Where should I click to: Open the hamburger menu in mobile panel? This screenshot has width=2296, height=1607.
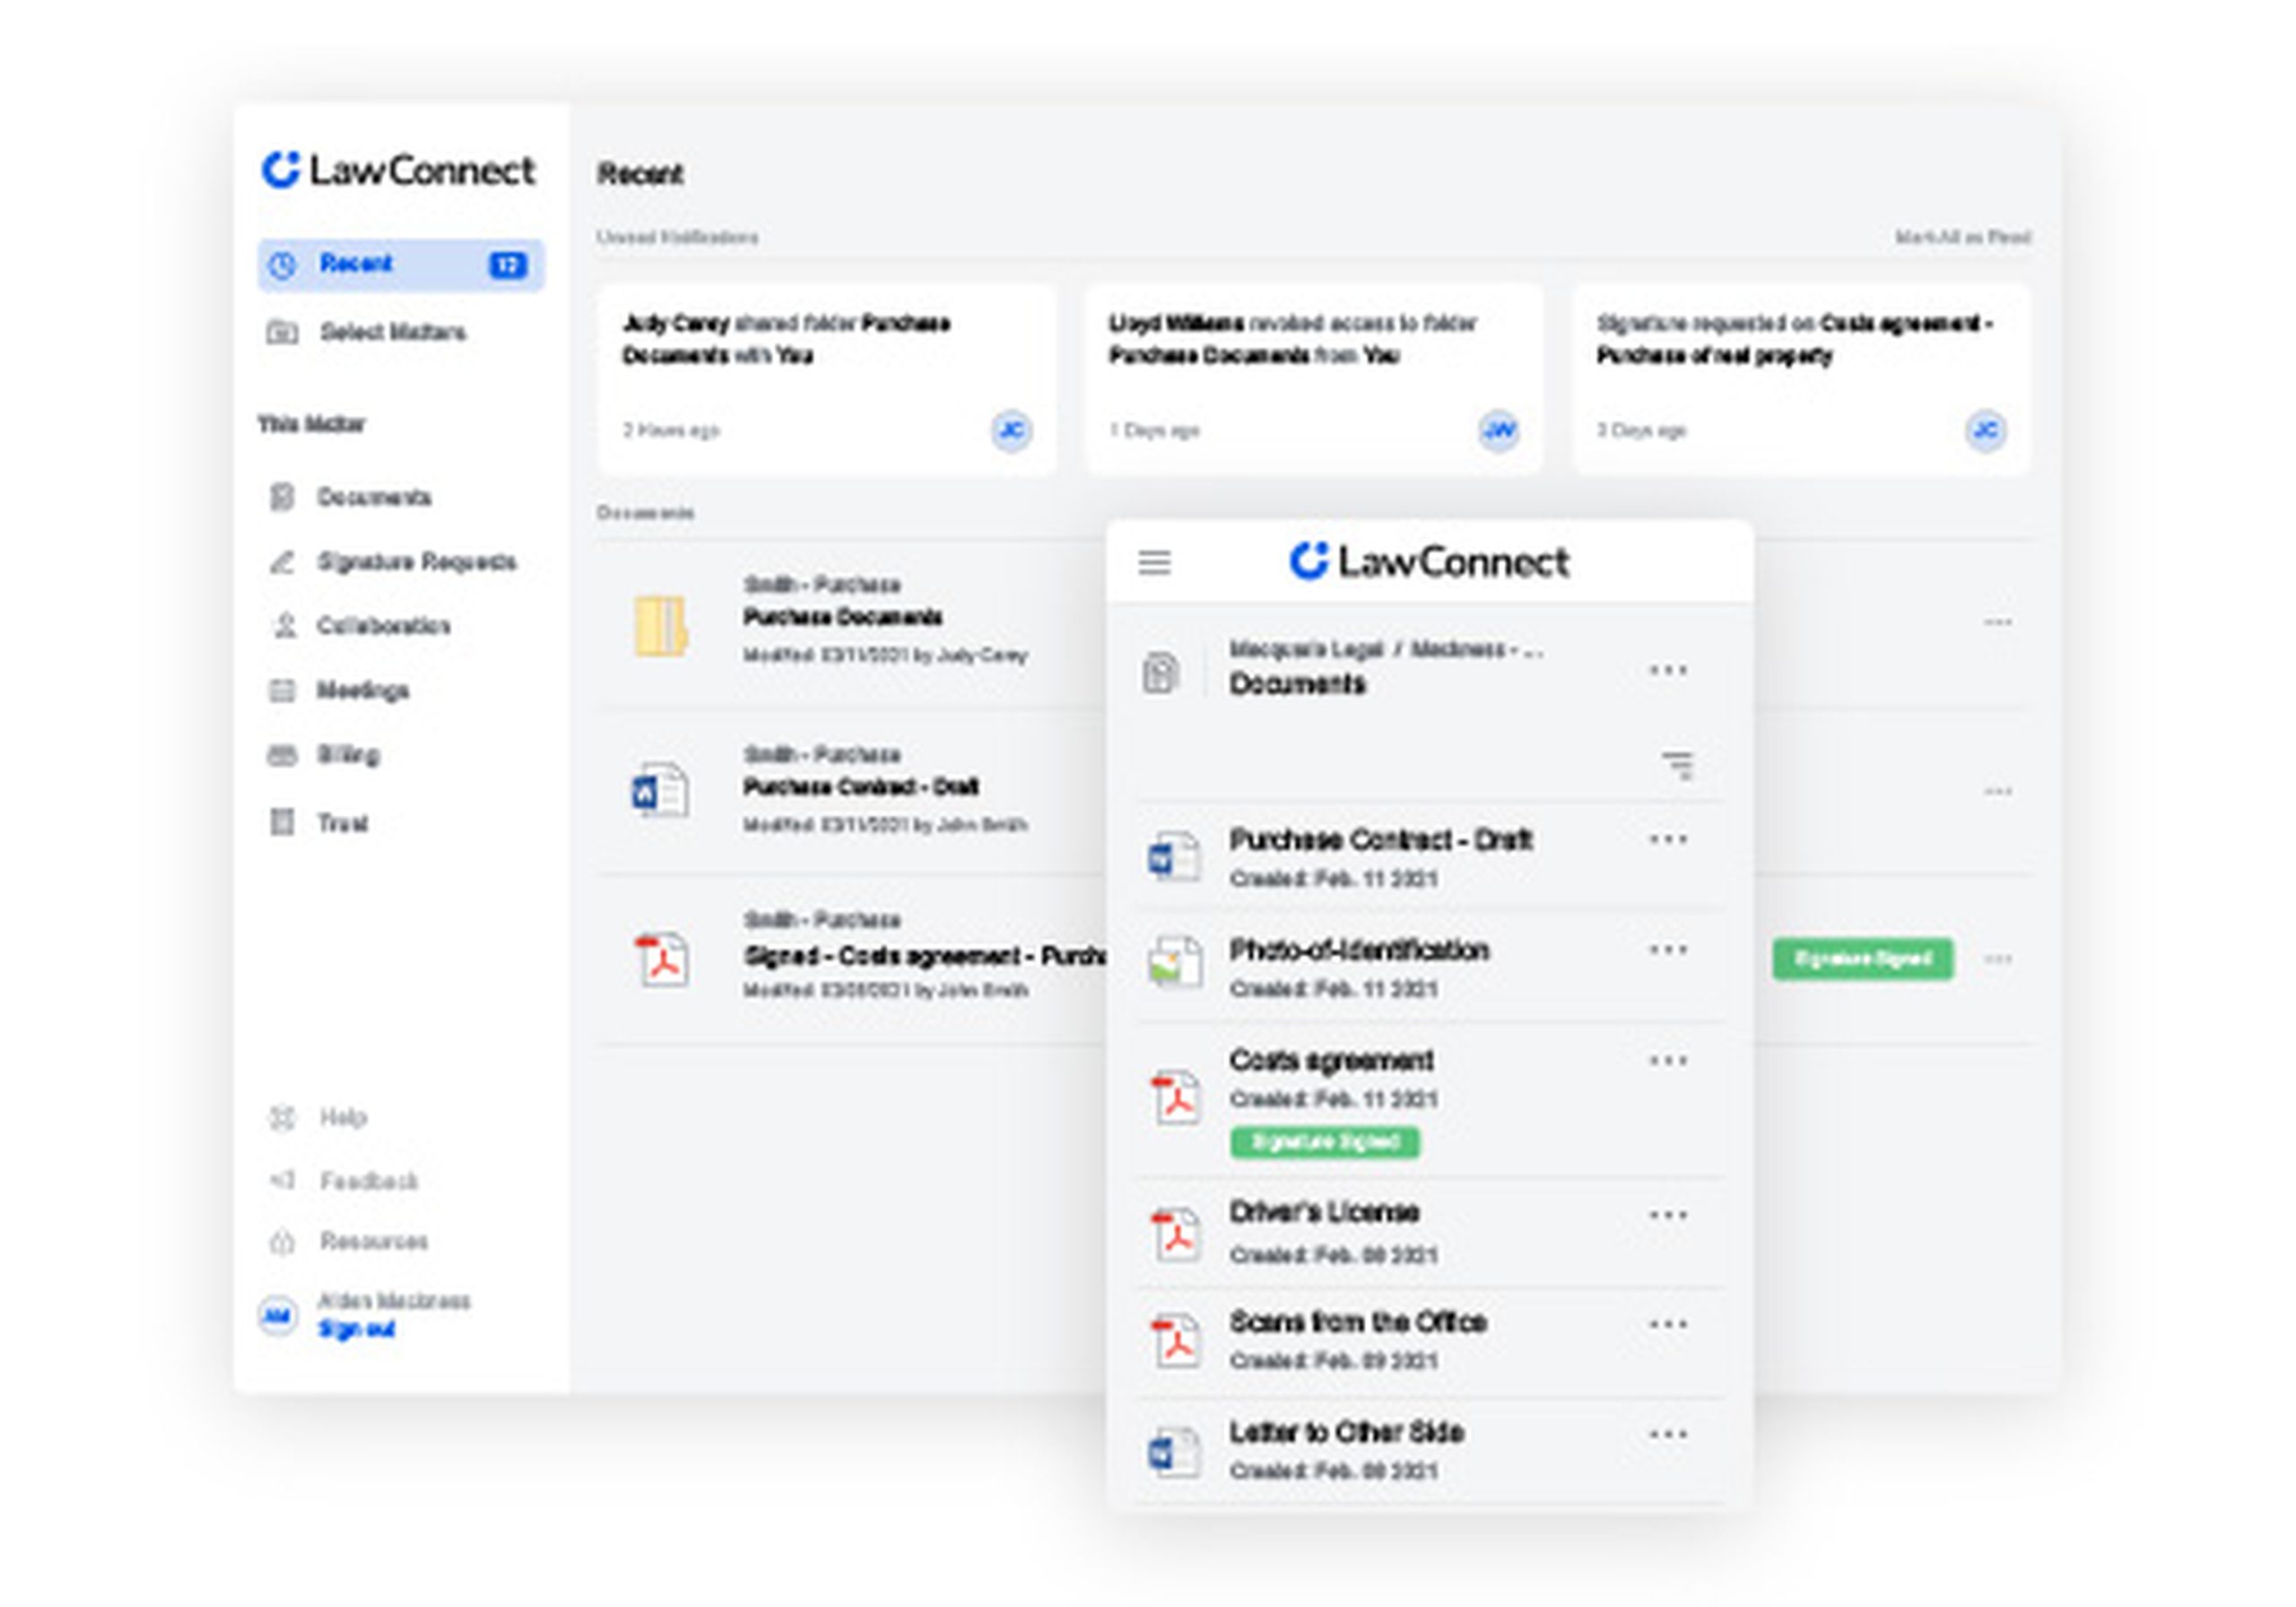tap(1154, 563)
